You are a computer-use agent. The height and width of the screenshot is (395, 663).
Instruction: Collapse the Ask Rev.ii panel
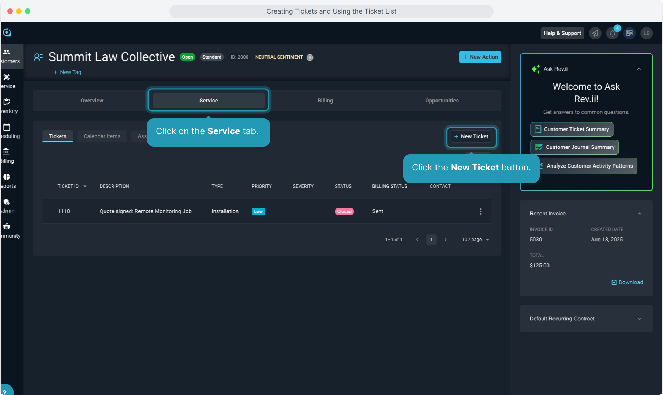(x=639, y=69)
